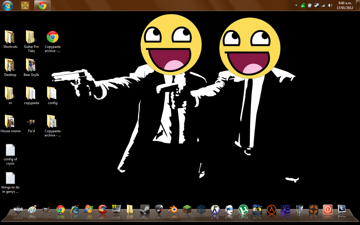Launch Blender from the dock
Viewport: 360px width, 225px height.
(x=173, y=209)
